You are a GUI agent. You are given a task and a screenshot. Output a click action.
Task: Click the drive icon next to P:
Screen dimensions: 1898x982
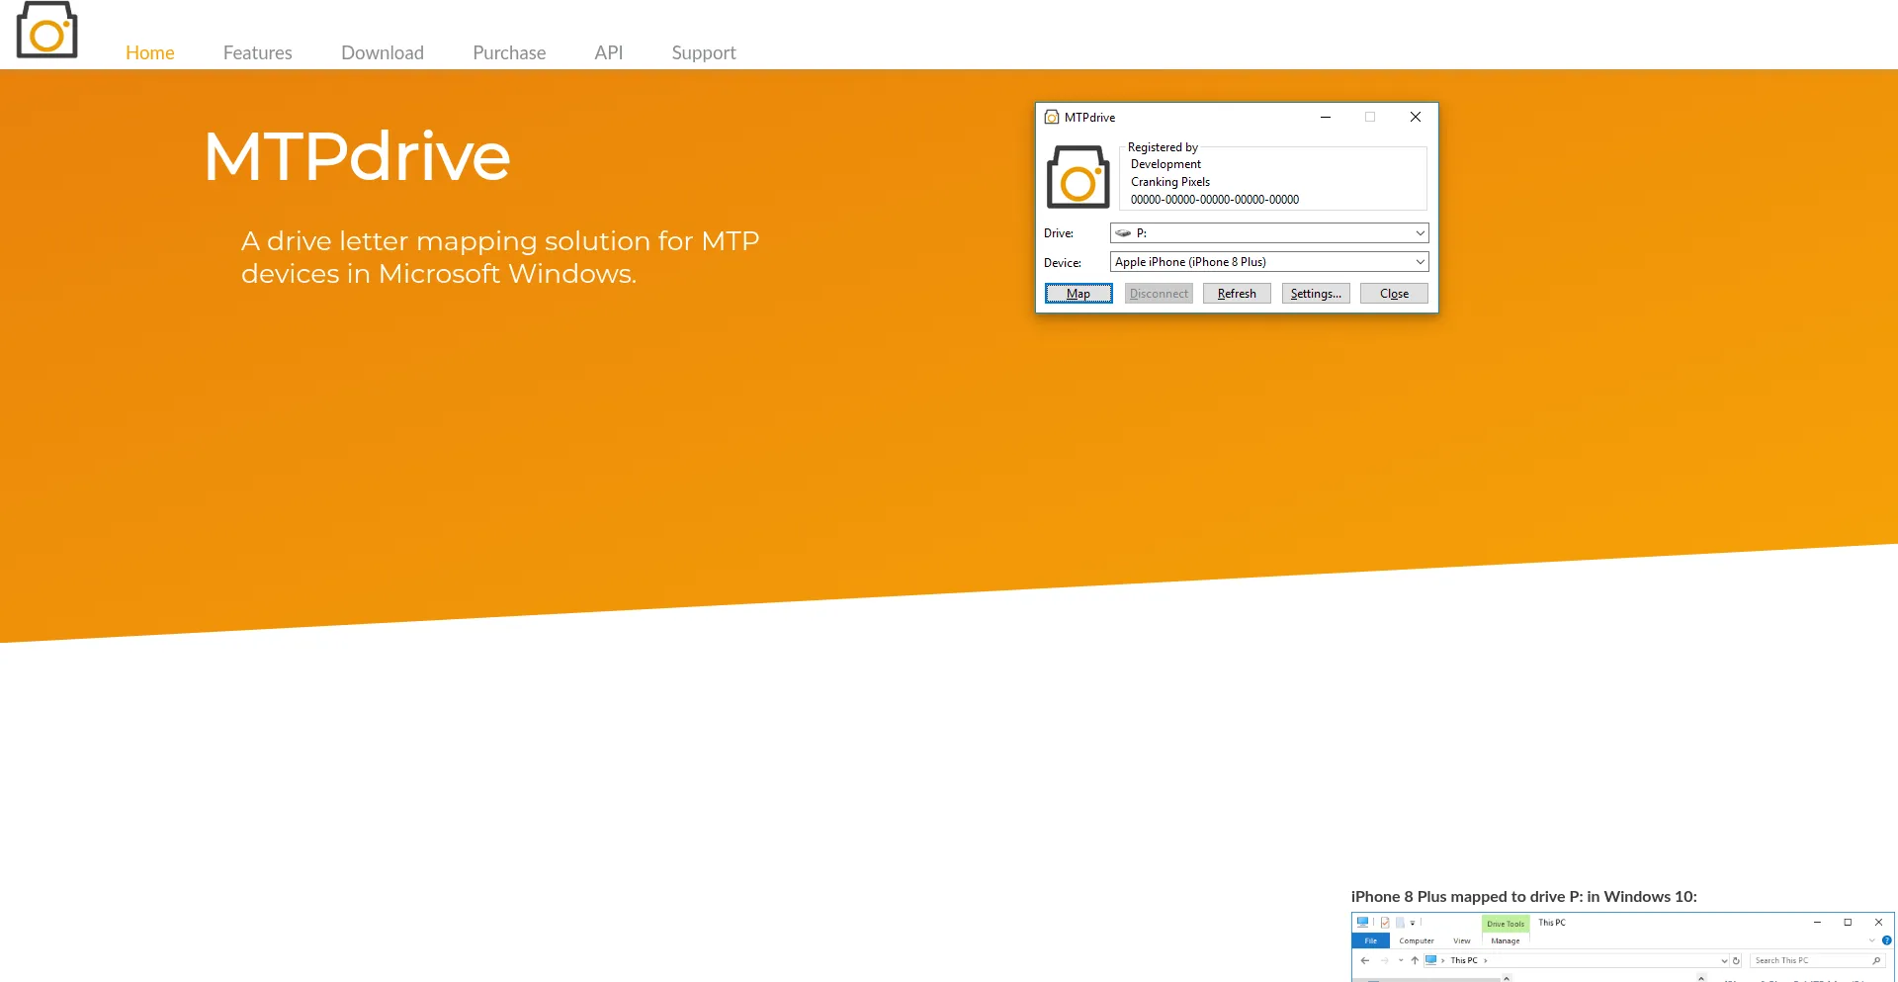pyautogui.click(x=1123, y=233)
